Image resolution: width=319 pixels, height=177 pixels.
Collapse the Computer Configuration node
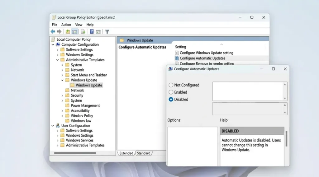pos(53,44)
